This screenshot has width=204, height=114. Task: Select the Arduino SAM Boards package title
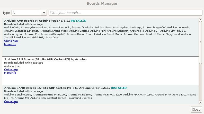pyautogui.click(x=37, y=59)
